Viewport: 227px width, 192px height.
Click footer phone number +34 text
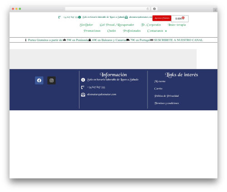point(96,87)
